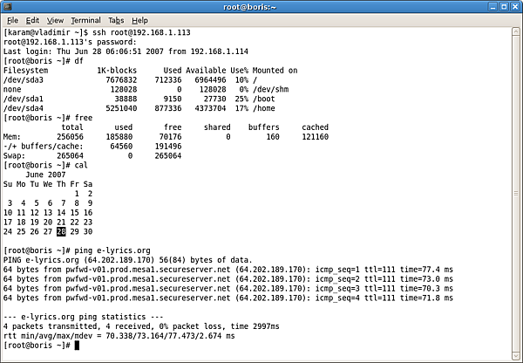Click the root@boris:~ title bar text
523x363 pixels.
tap(261, 6)
